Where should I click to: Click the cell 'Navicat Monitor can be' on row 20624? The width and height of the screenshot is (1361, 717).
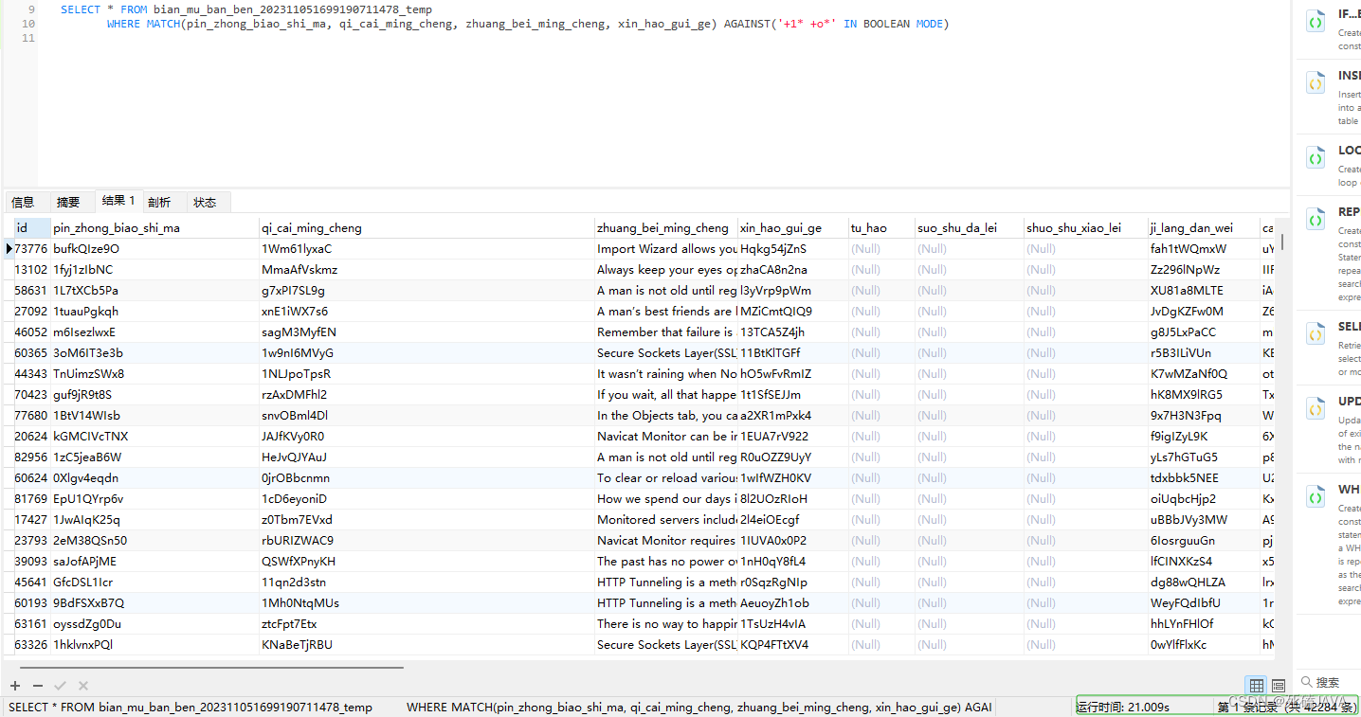[665, 436]
